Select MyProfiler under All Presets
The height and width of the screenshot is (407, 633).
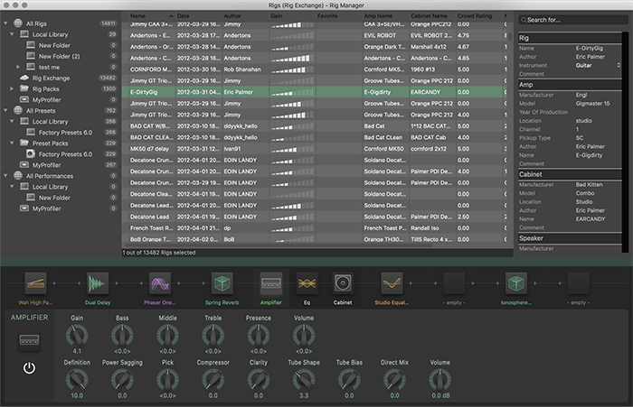tap(46, 165)
